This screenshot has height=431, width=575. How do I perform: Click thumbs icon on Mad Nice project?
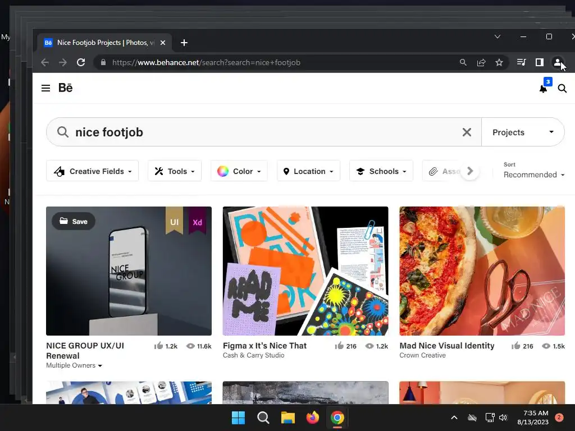pos(516,346)
